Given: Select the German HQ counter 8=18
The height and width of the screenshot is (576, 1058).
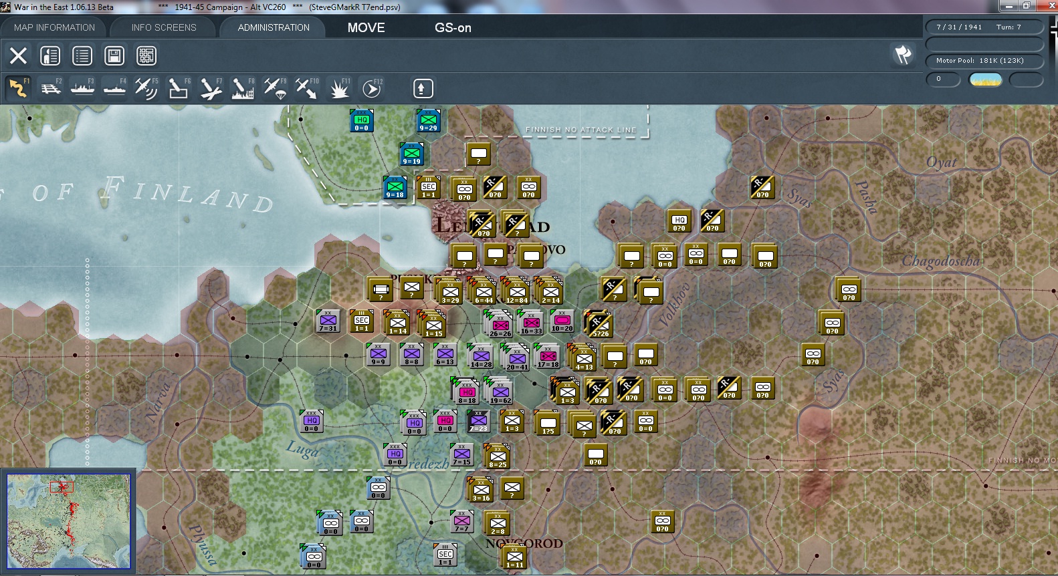Looking at the screenshot, I should (x=467, y=392).
